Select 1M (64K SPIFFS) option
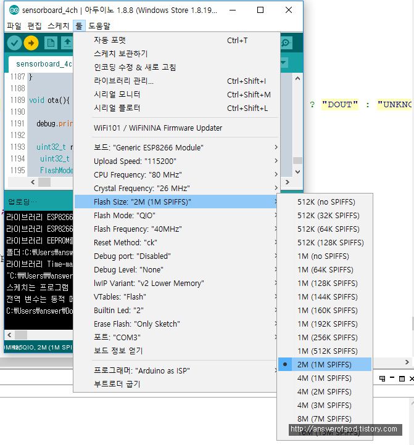The image size is (414, 445). 325,270
